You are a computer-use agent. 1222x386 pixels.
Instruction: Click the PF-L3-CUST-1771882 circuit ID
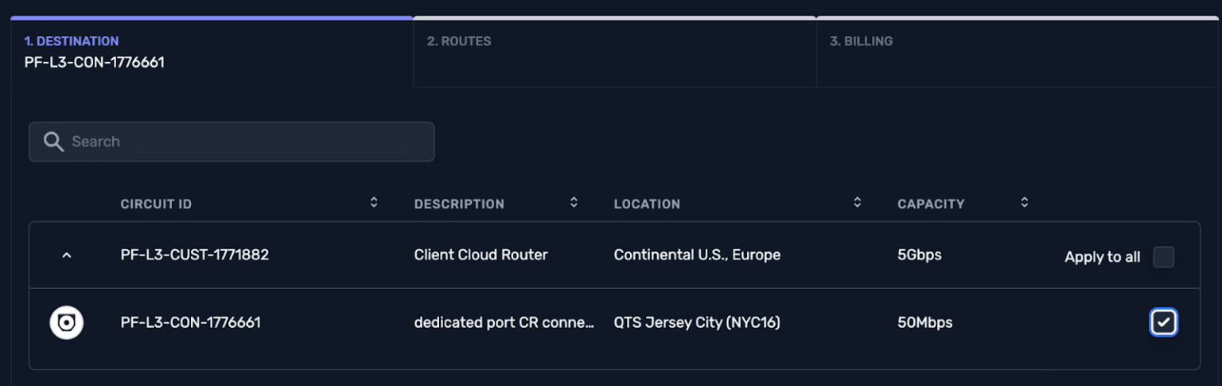[195, 255]
